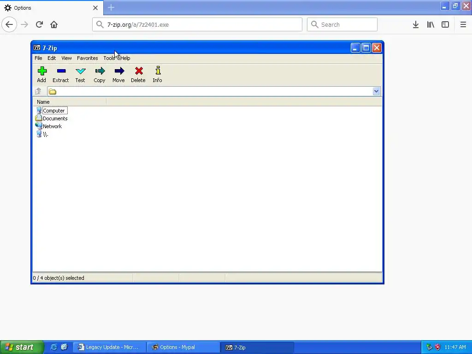This screenshot has width=472, height=354.
Task: Click the 7-Zip taskbar button
Action: tap(257, 347)
